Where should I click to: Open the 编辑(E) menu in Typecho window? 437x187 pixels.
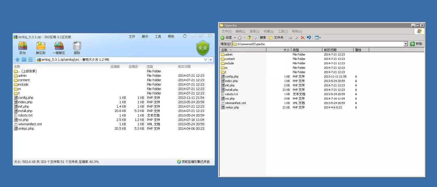pyautogui.click(x=240, y=31)
